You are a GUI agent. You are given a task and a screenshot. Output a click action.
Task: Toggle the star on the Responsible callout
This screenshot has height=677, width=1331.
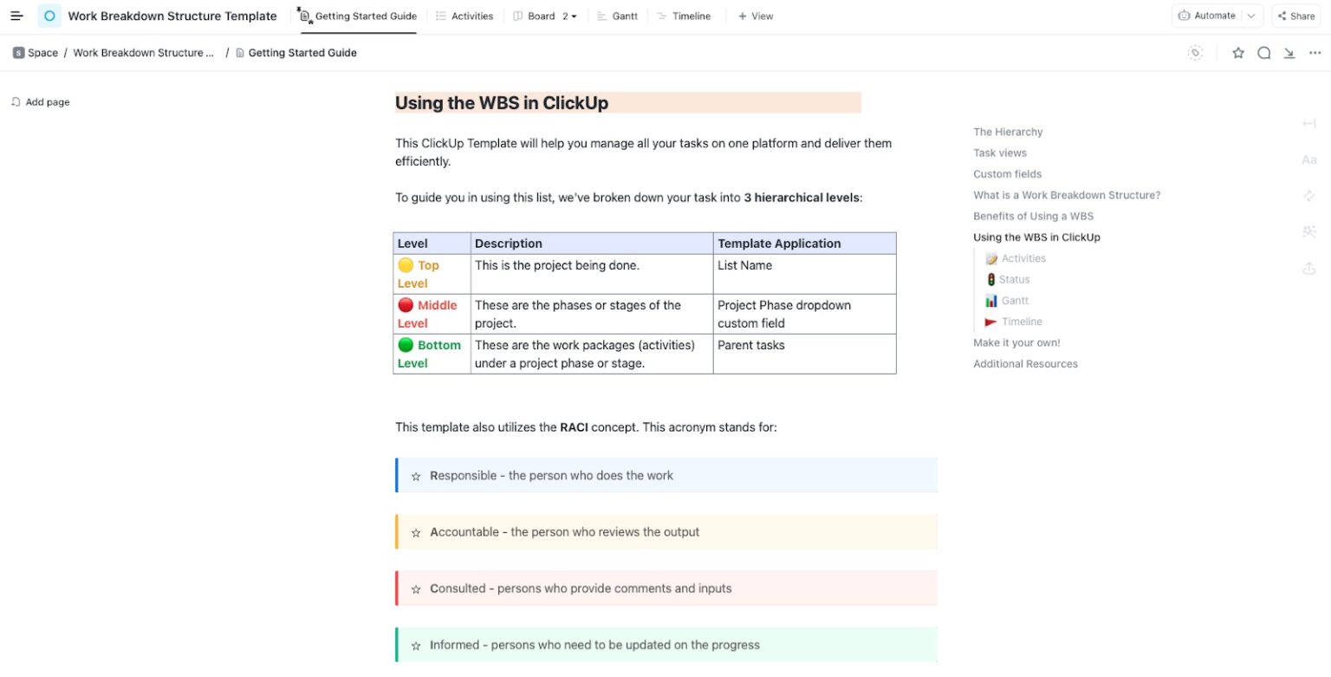416,475
